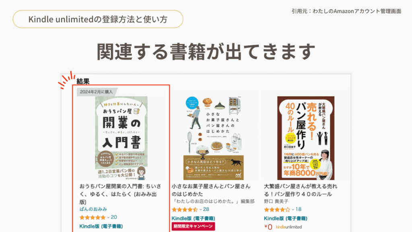Click the star rating beside 18 reviews

coord(277,209)
